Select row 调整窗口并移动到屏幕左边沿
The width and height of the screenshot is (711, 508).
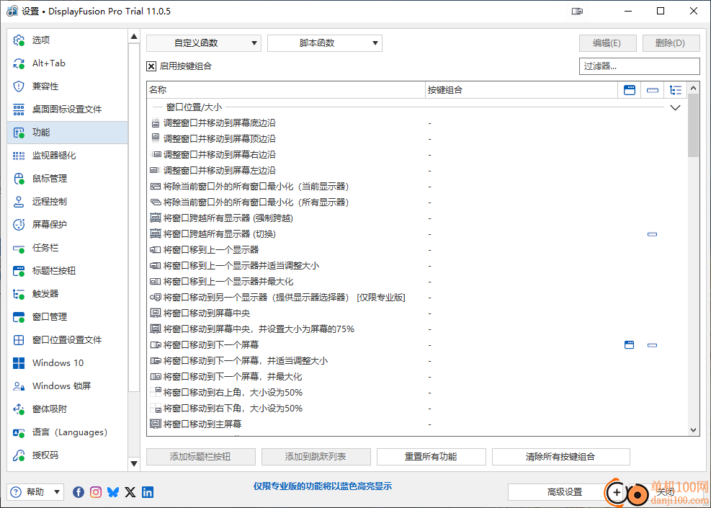click(x=417, y=171)
